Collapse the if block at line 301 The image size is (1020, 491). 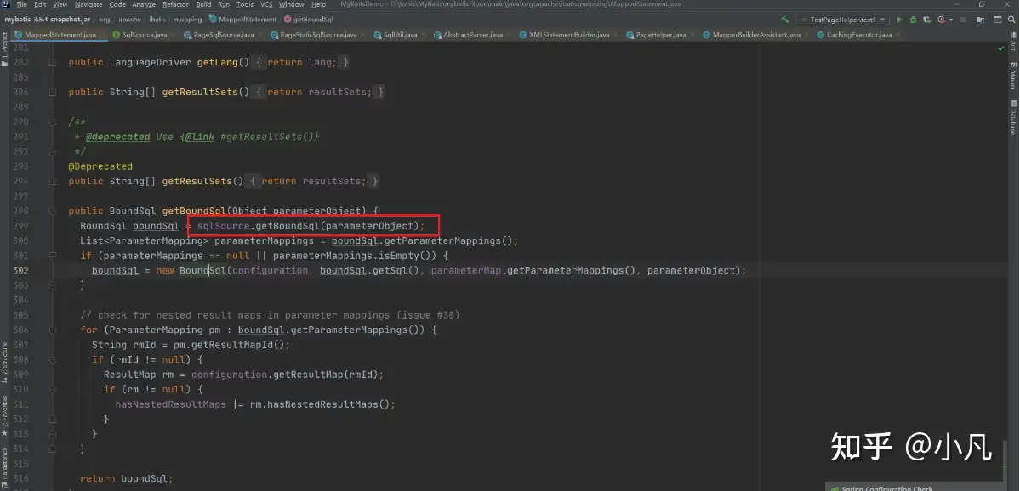54,256
